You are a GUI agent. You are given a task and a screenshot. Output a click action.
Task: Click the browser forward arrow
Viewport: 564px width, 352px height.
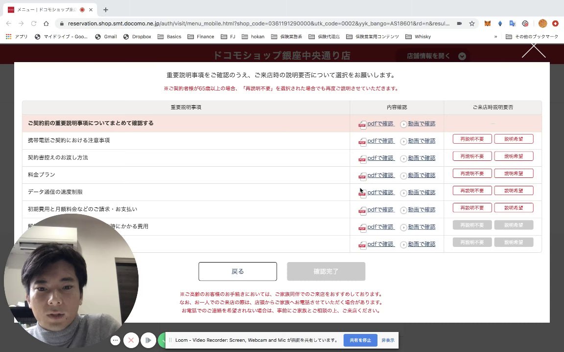coord(21,23)
